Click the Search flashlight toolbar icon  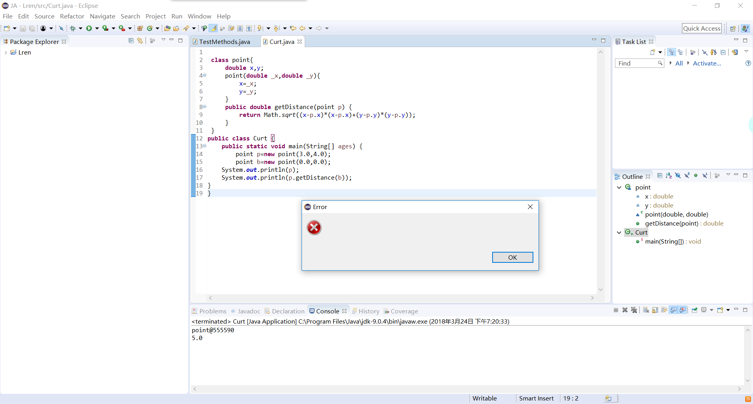[x=186, y=28]
